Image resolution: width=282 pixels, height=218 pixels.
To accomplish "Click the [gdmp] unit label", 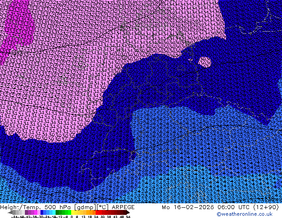I will [85, 207].
